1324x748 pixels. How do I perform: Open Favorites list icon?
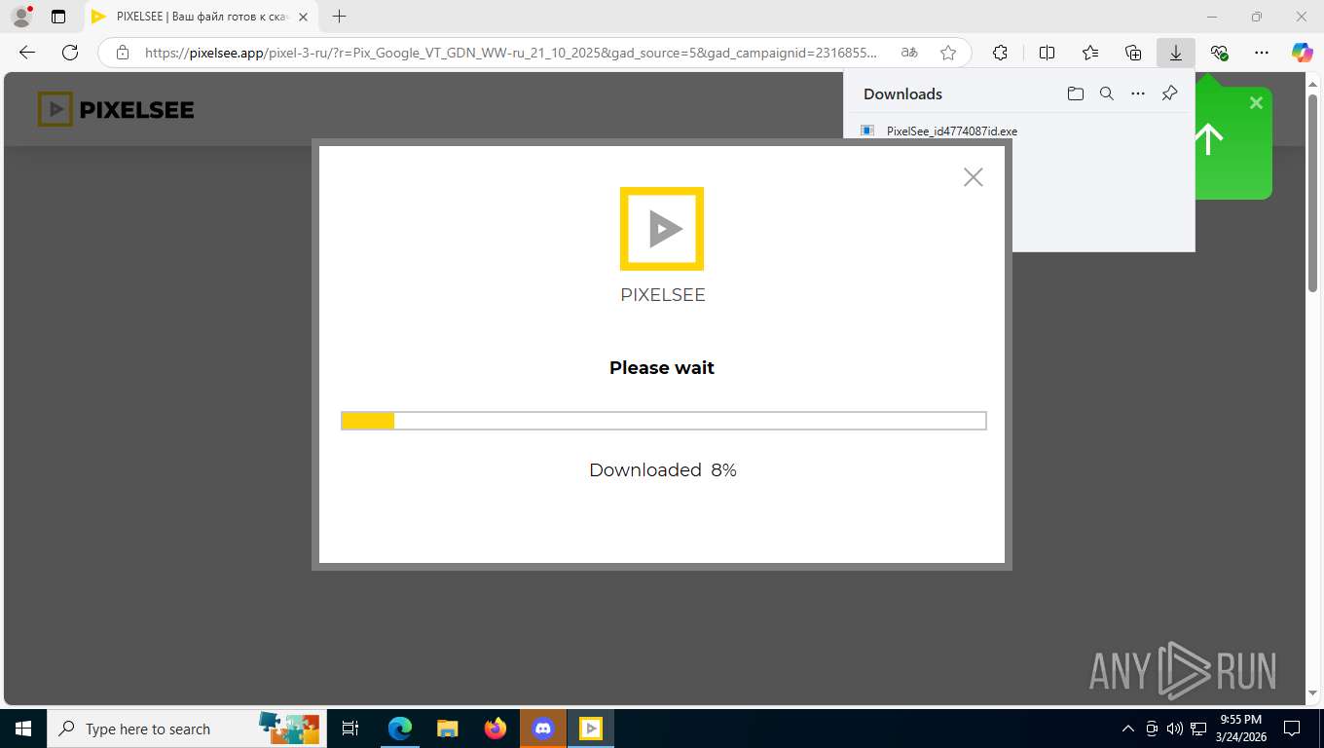[x=1089, y=53]
